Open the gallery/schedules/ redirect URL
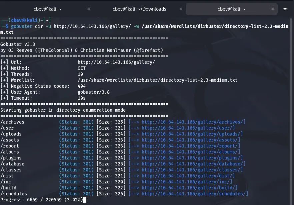 (195, 194)
